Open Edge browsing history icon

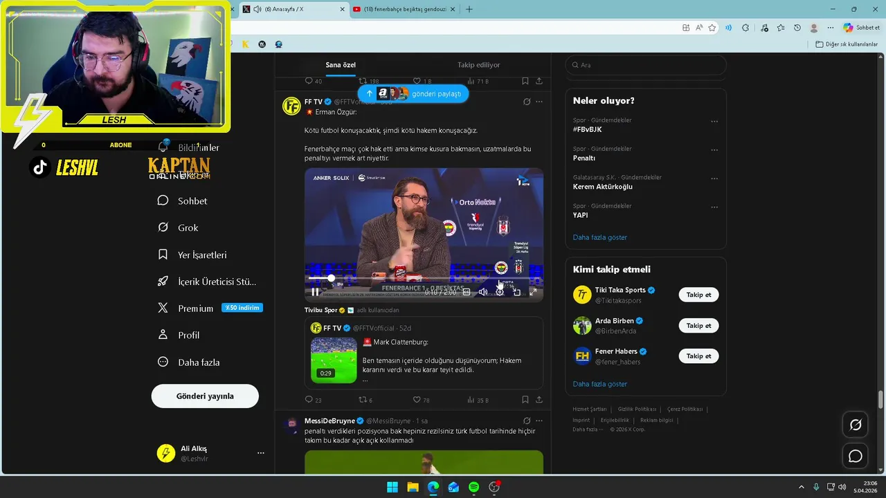coord(797,28)
